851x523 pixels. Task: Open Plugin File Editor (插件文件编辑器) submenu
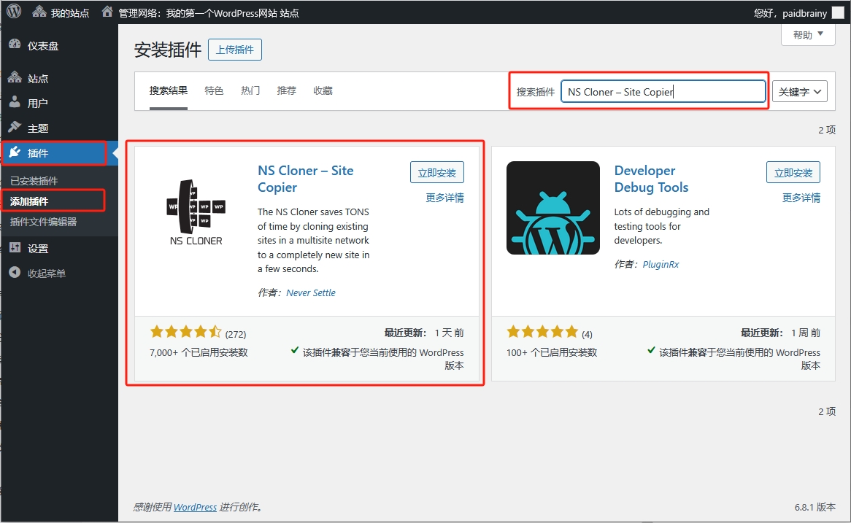click(43, 222)
